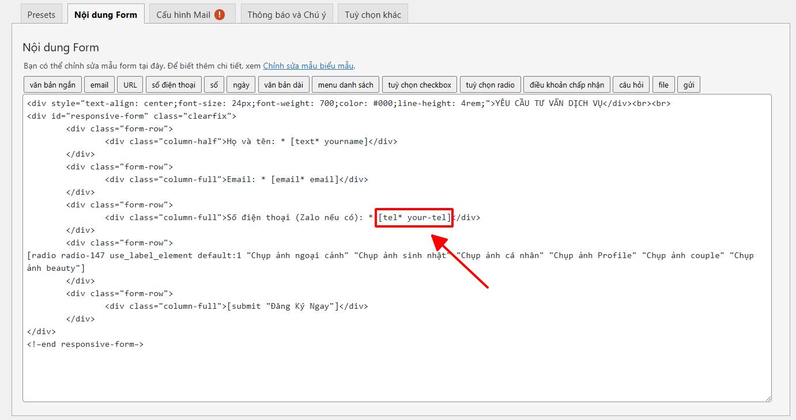
Task: Insert a ngày date tag
Action: [241, 85]
